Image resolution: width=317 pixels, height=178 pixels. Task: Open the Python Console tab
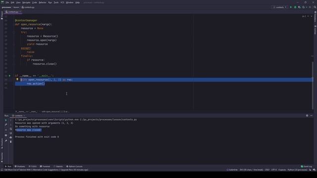point(74,167)
